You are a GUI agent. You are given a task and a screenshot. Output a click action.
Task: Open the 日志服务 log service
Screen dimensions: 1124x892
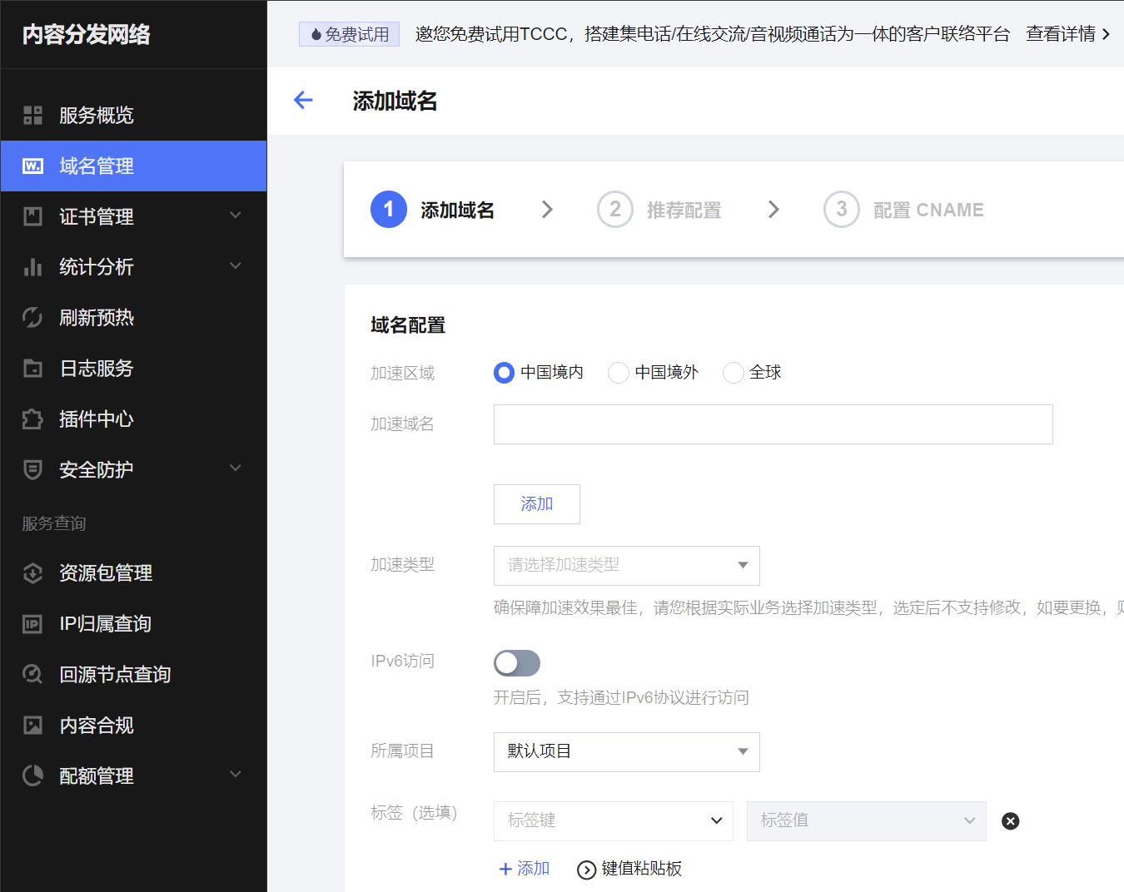tap(95, 368)
